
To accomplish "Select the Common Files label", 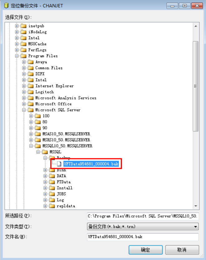I will coord(49,68).
